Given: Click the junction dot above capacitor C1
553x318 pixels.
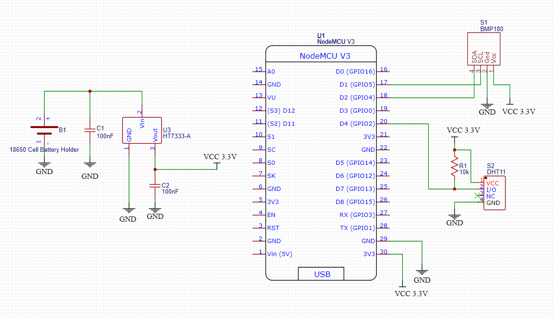Looking at the screenshot, I should pos(90,91).
